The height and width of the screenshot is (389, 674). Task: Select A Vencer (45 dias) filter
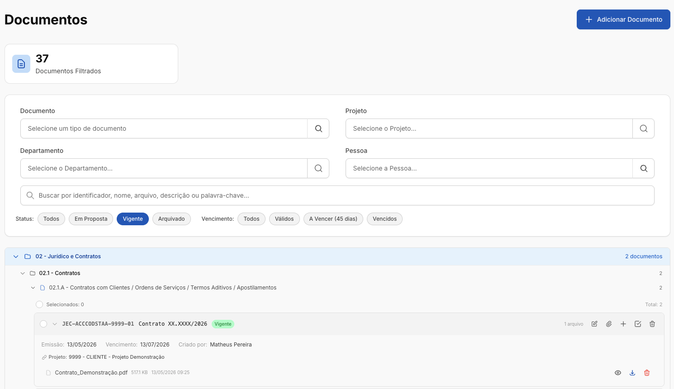[x=333, y=219]
